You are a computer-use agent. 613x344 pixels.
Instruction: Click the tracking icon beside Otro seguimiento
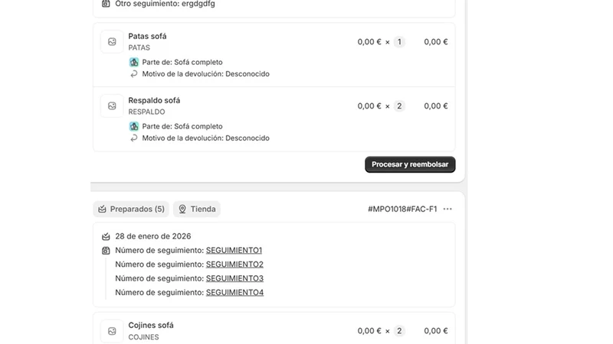pyautogui.click(x=106, y=4)
